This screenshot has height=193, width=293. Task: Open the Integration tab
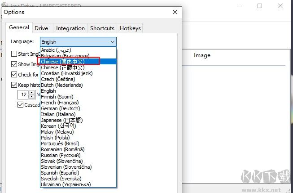click(70, 28)
